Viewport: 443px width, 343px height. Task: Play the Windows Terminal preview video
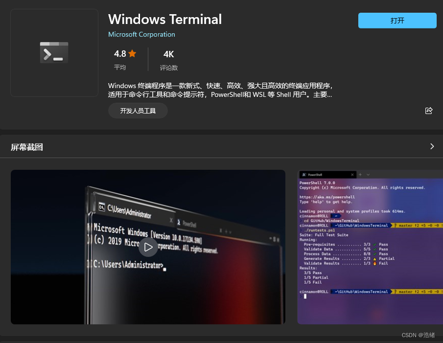pos(148,247)
